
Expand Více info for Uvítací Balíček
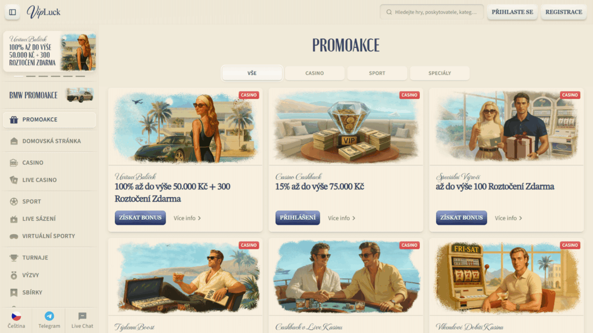187,218
